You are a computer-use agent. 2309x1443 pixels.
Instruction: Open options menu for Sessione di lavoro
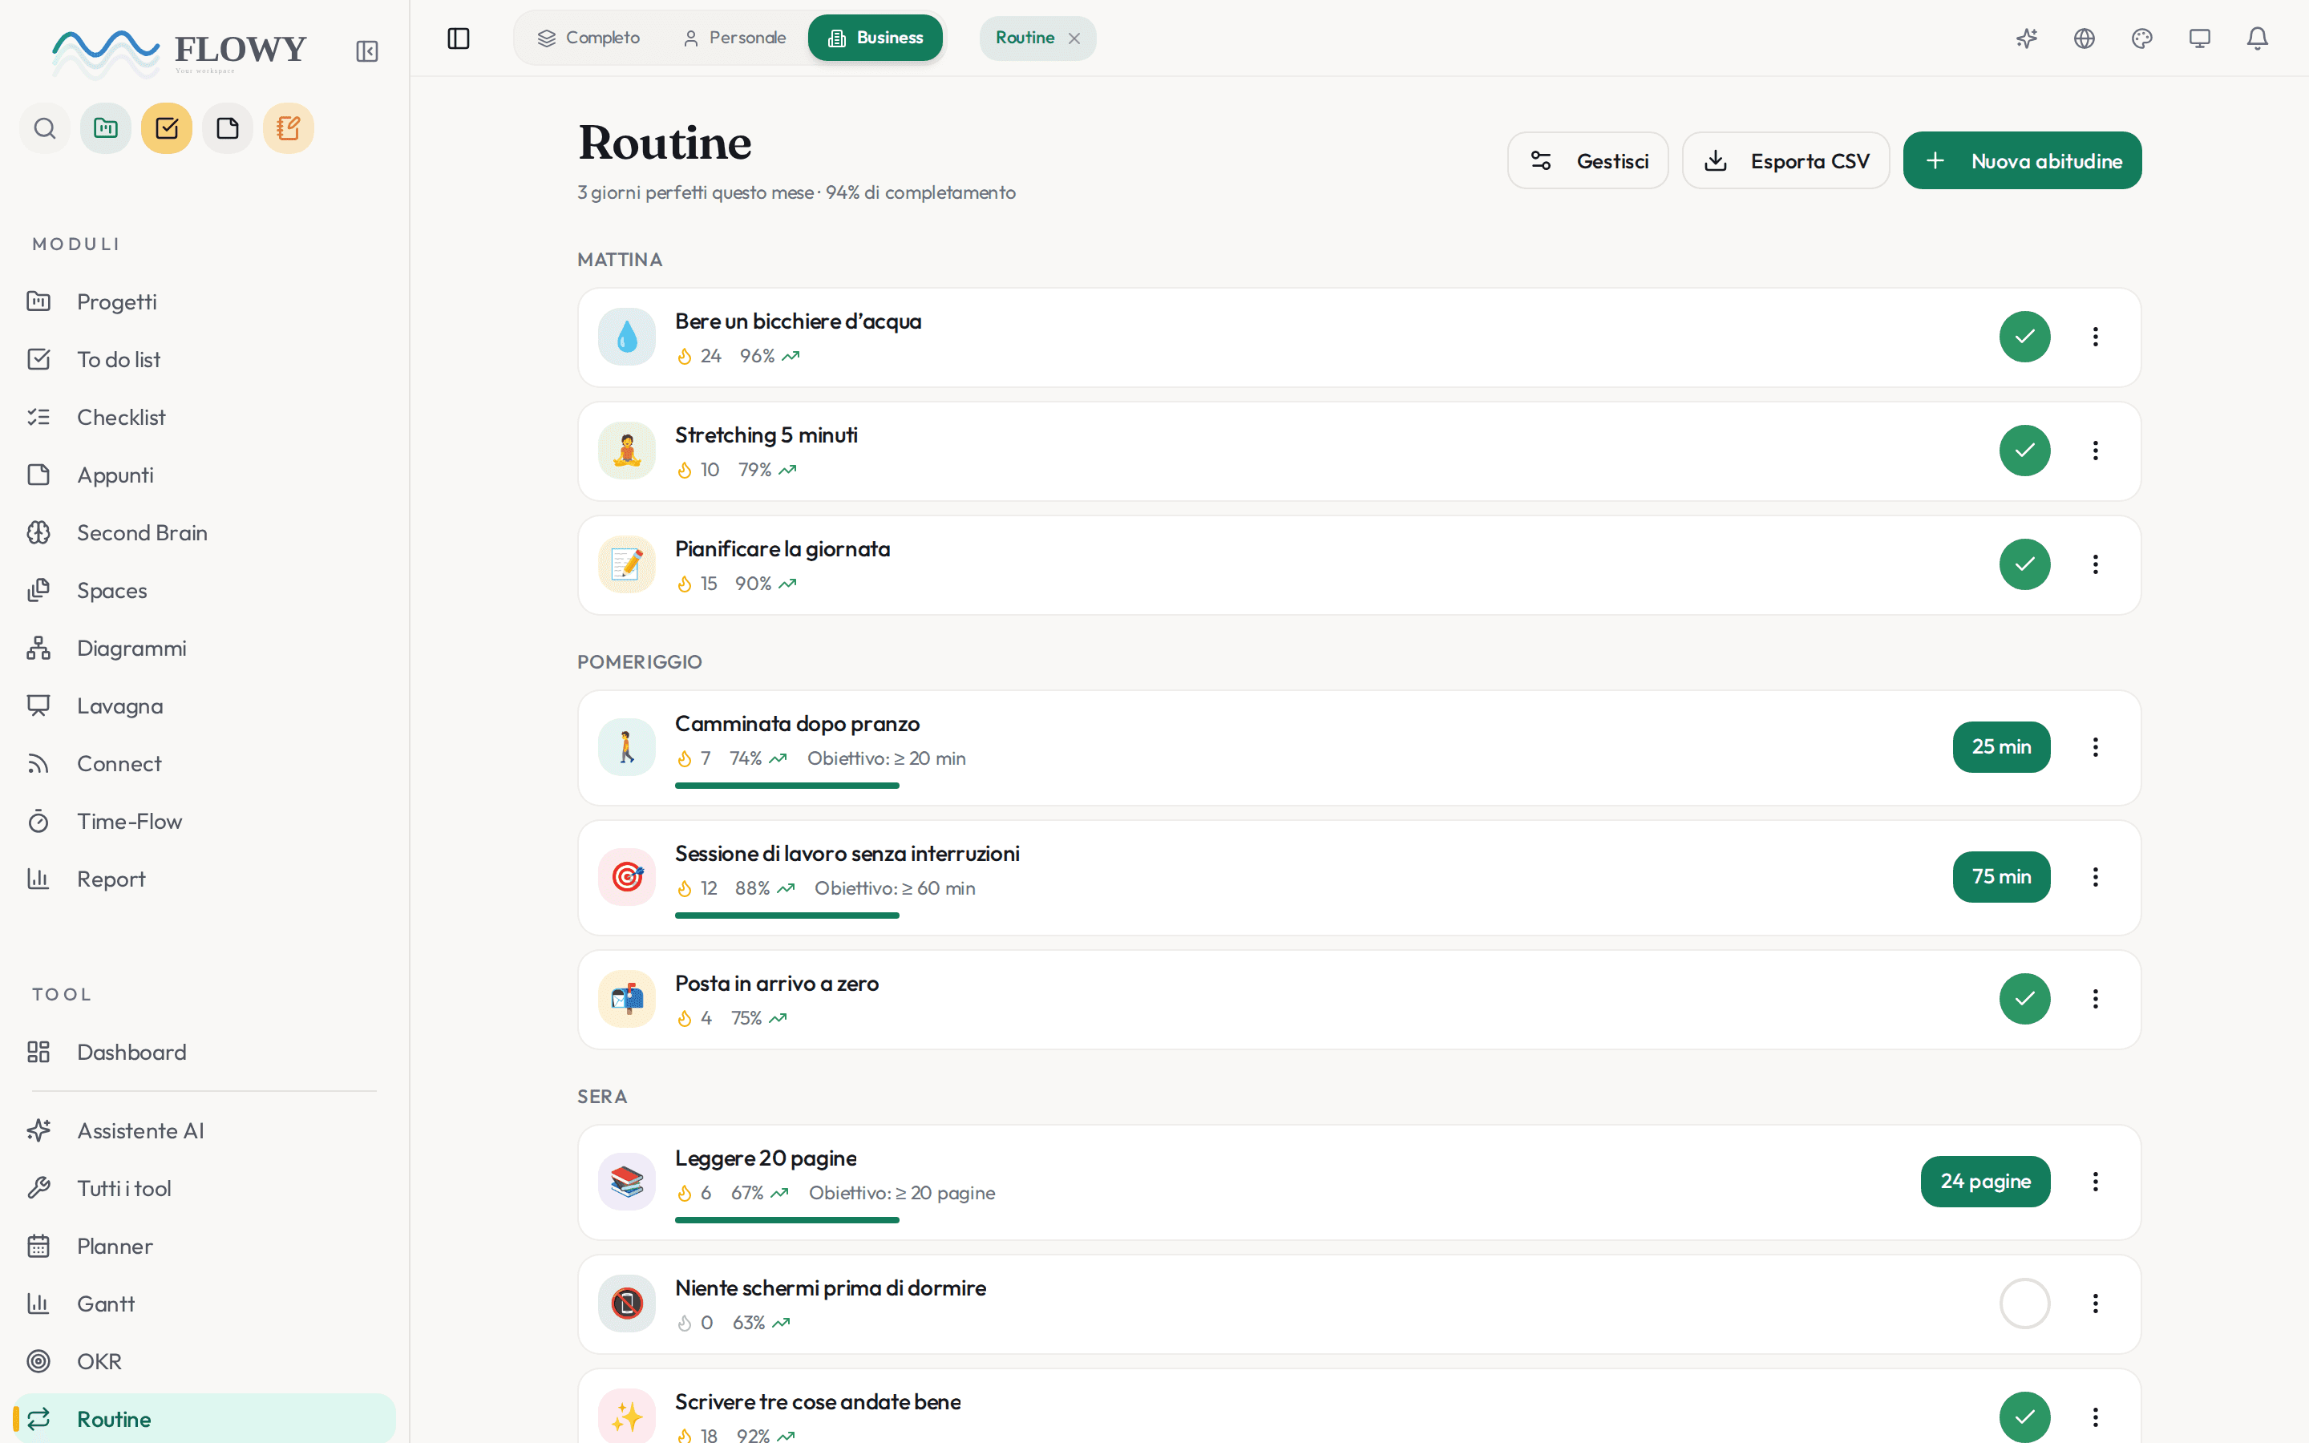pyautogui.click(x=2095, y=877)
